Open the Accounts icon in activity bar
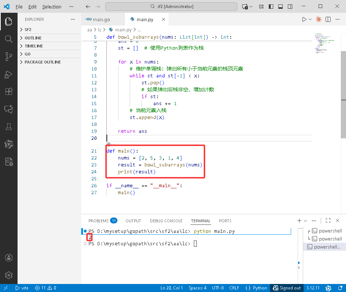This screenshot has height=292, width=346. 9,258
